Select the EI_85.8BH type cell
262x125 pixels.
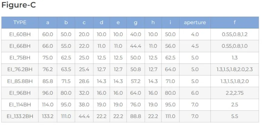(20, 81)
